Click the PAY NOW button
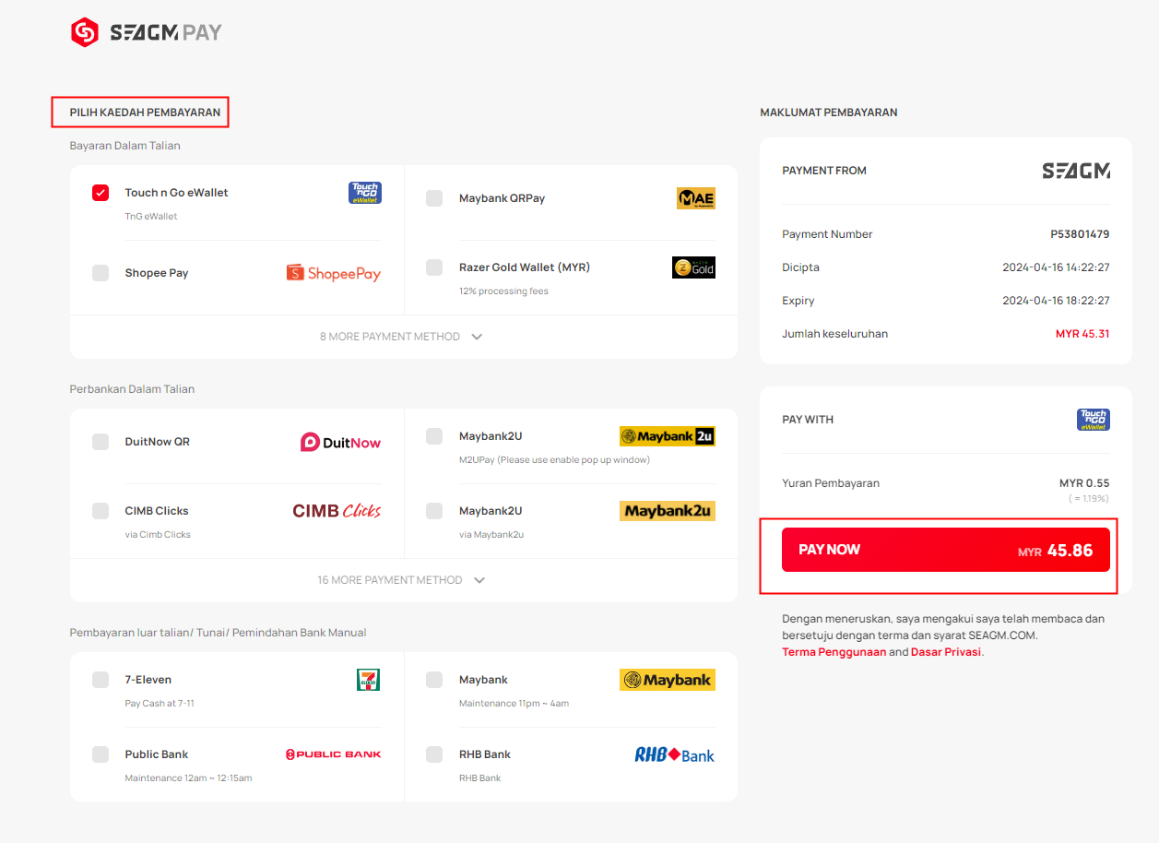Image resolution: width=1159 pixels, height=843 pixels. tap(946, 550)
